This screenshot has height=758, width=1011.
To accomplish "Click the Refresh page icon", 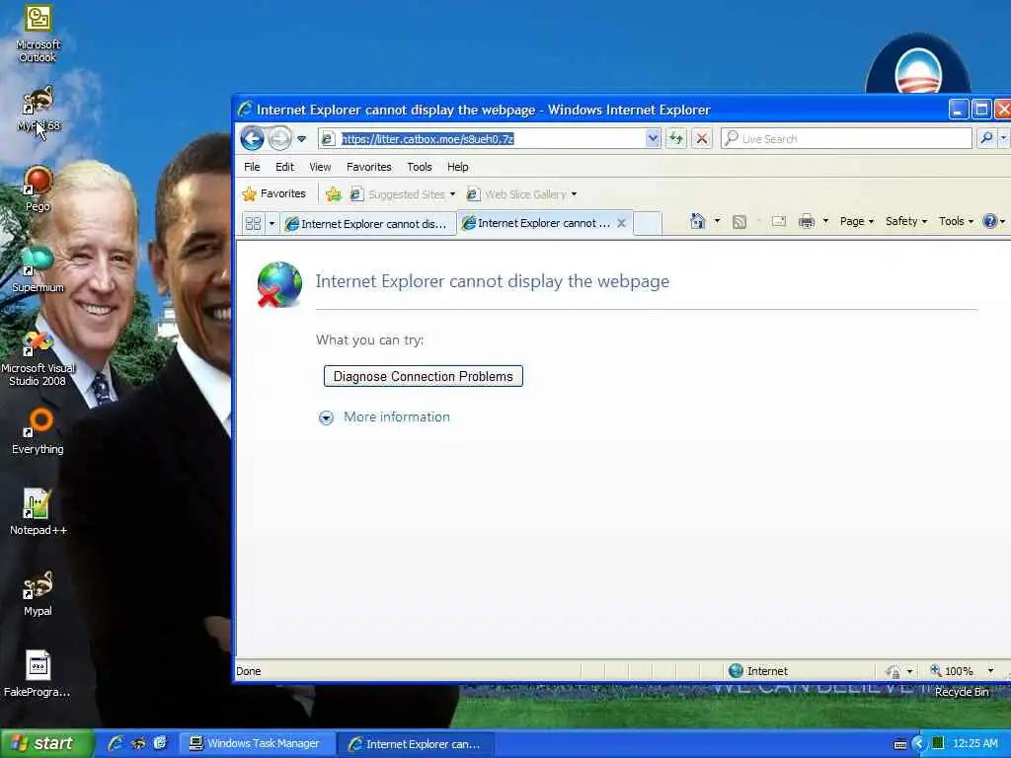I will [675, 138].
